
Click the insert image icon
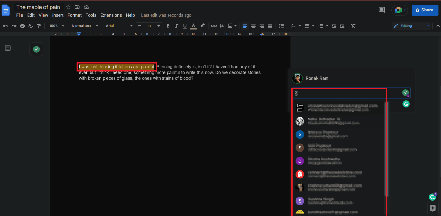tap(230, 26)
